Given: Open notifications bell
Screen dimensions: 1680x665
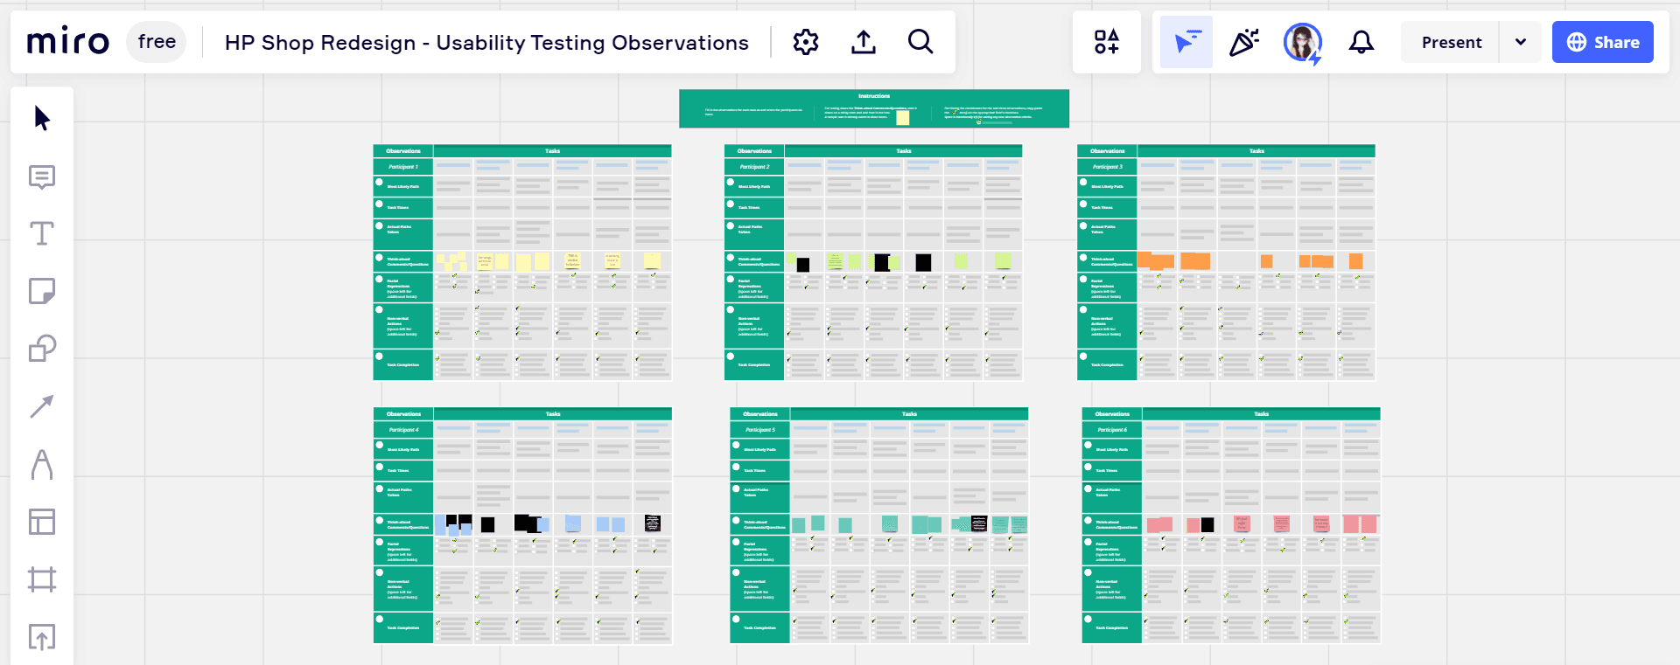Looking at the screenshot, I should pyautogui.click(x=1361, y=42).
